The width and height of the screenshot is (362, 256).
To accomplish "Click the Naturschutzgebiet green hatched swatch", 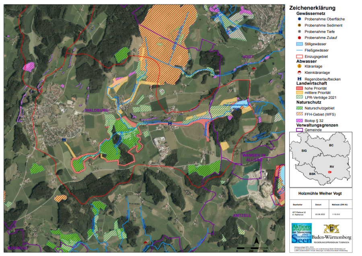I will (x=299, y=108).
